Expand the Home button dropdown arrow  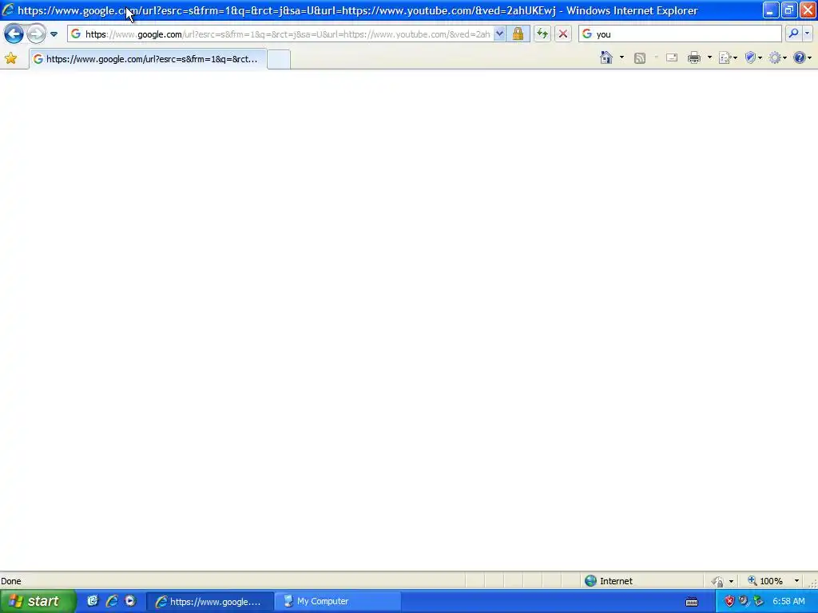(x=621, y=57)
